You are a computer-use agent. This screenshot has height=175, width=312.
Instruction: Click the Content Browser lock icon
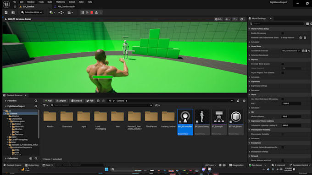coord(238,101)
